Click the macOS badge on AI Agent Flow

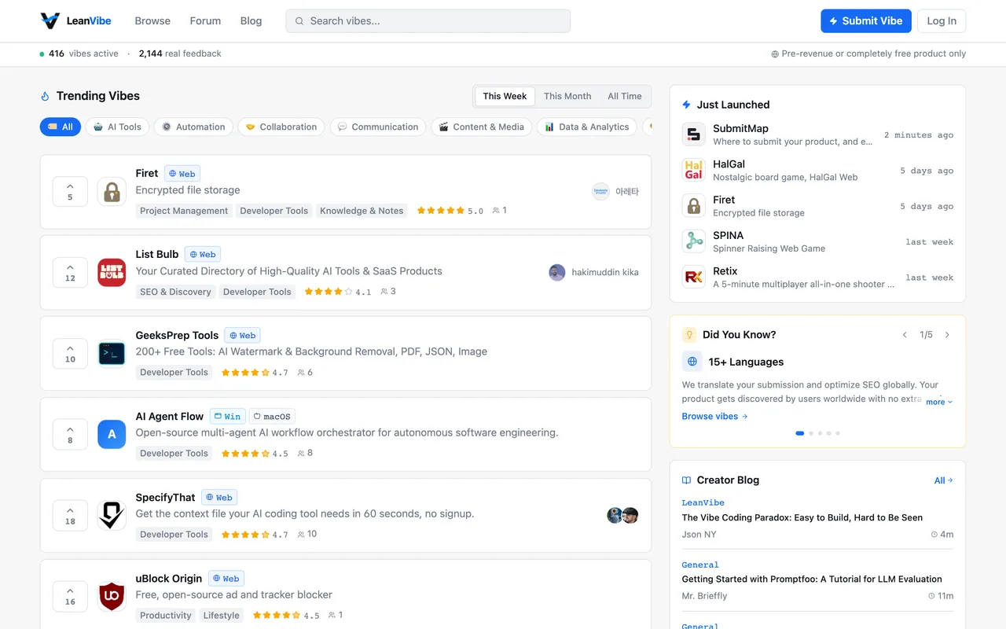click(x=272, y=417)
